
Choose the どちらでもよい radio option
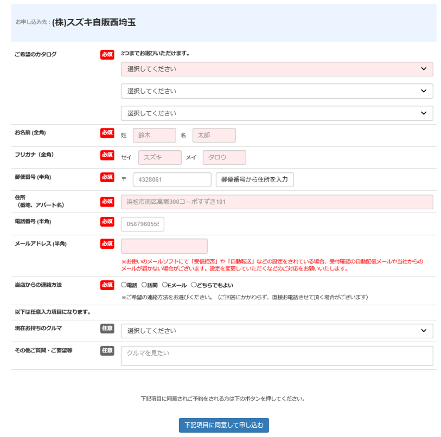194,285
